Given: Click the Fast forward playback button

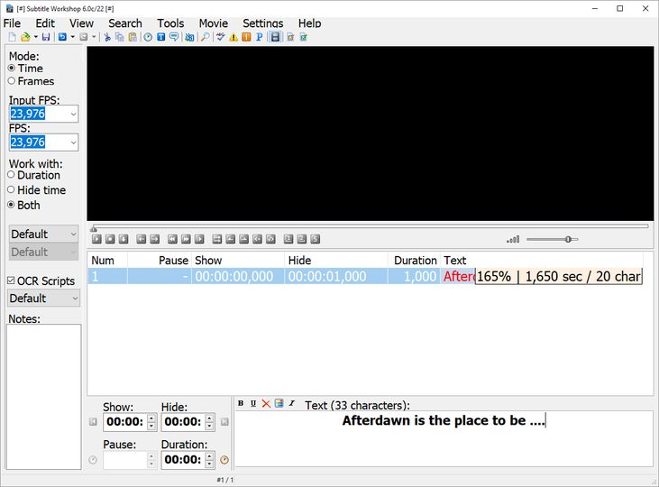Looking at the screenshot, I should coord(186,239).
